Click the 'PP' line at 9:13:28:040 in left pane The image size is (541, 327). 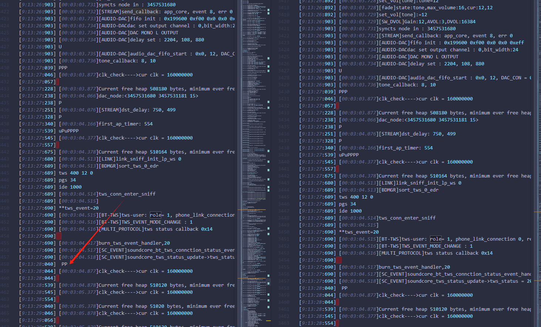point(64,264)
